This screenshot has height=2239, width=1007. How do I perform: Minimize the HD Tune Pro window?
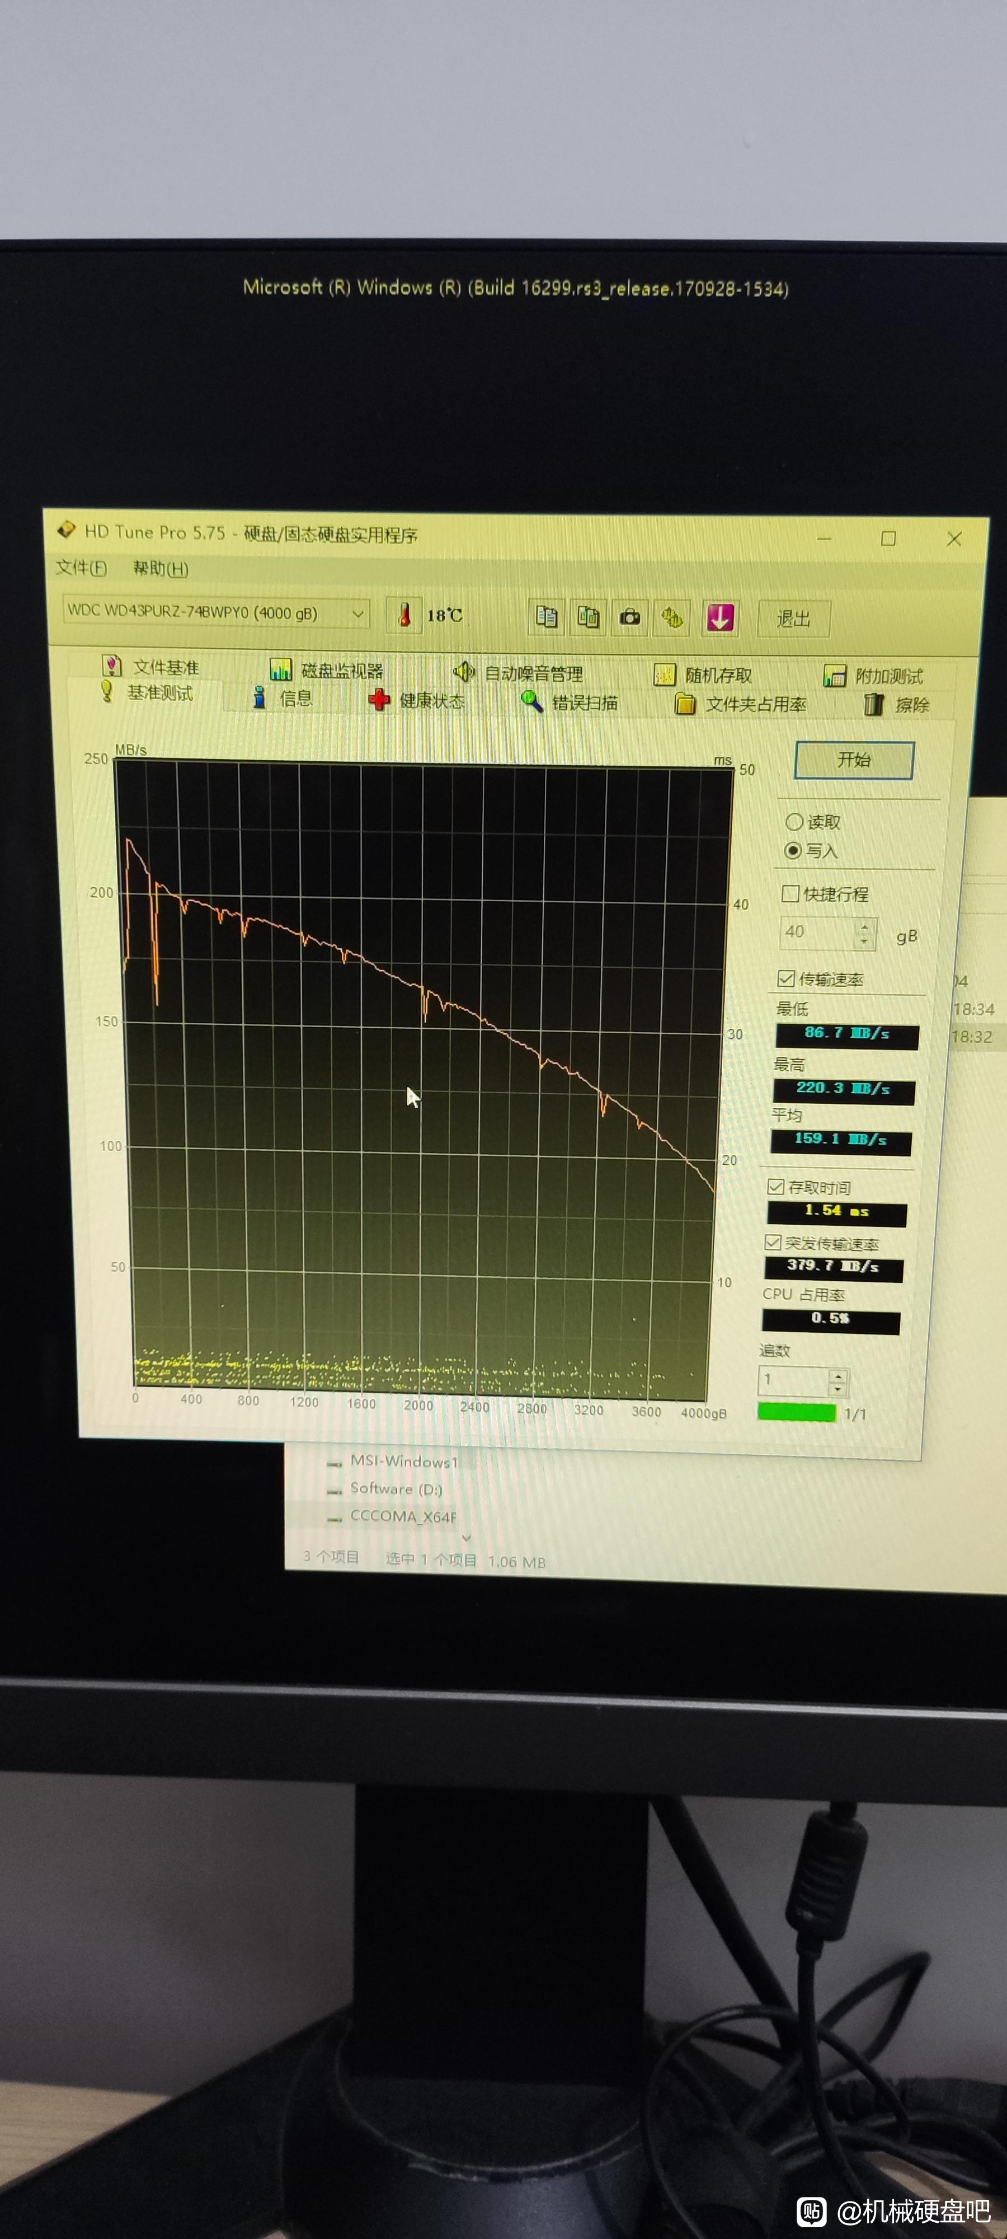pos(824,539)
